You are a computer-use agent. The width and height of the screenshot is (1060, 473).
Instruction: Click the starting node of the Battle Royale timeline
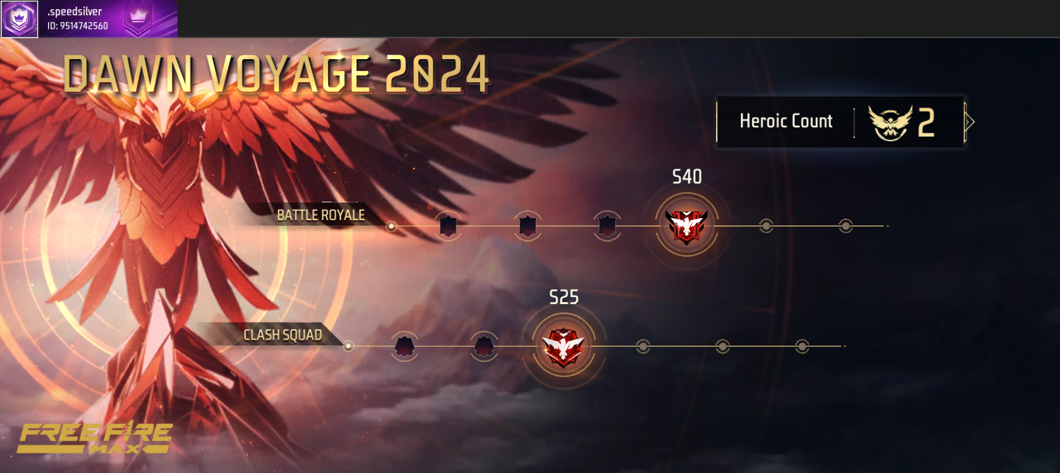click(391, 226)
